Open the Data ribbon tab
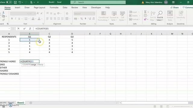This screenshot has width=193, height=108. click(65, 7)
